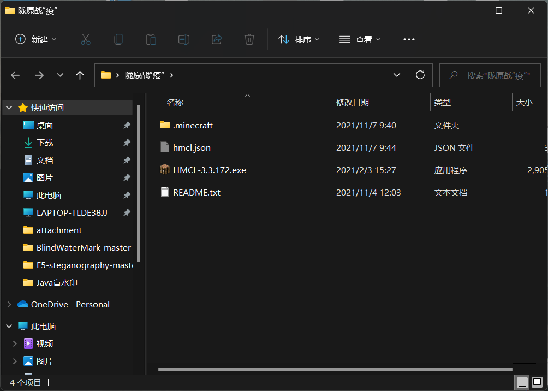Click the README.txt document icon
This screenshot has width=548, height=391.
click(165, 192)
